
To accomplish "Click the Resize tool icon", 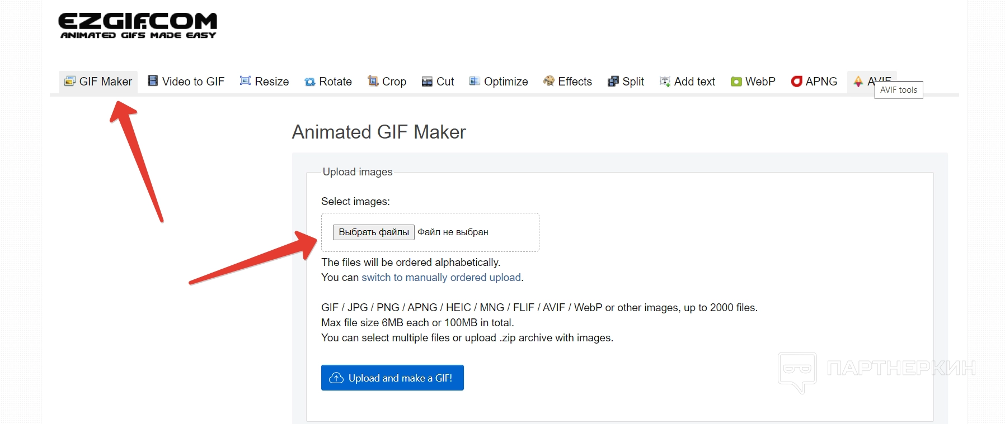I will (x=245, y=81).
